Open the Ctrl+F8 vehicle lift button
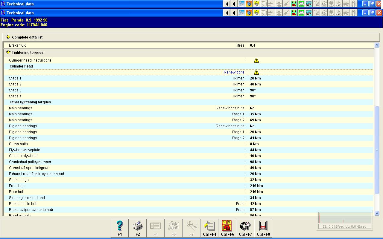The width and height of the screenshot is (383, 239). [263, 228]
